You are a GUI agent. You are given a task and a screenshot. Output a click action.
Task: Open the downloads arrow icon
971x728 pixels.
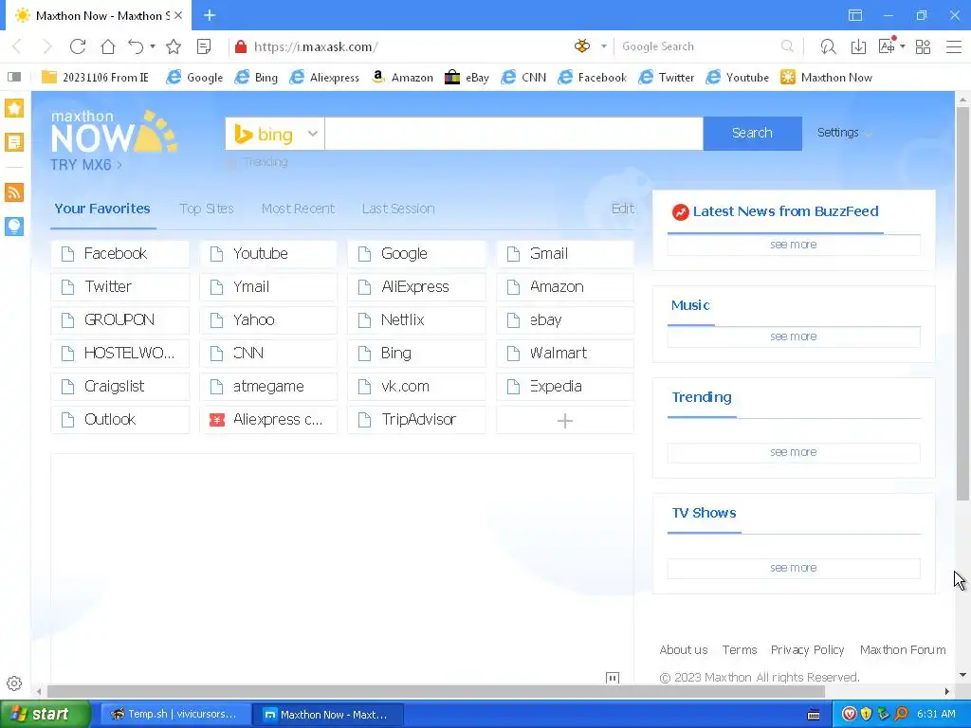pos(858,46)
